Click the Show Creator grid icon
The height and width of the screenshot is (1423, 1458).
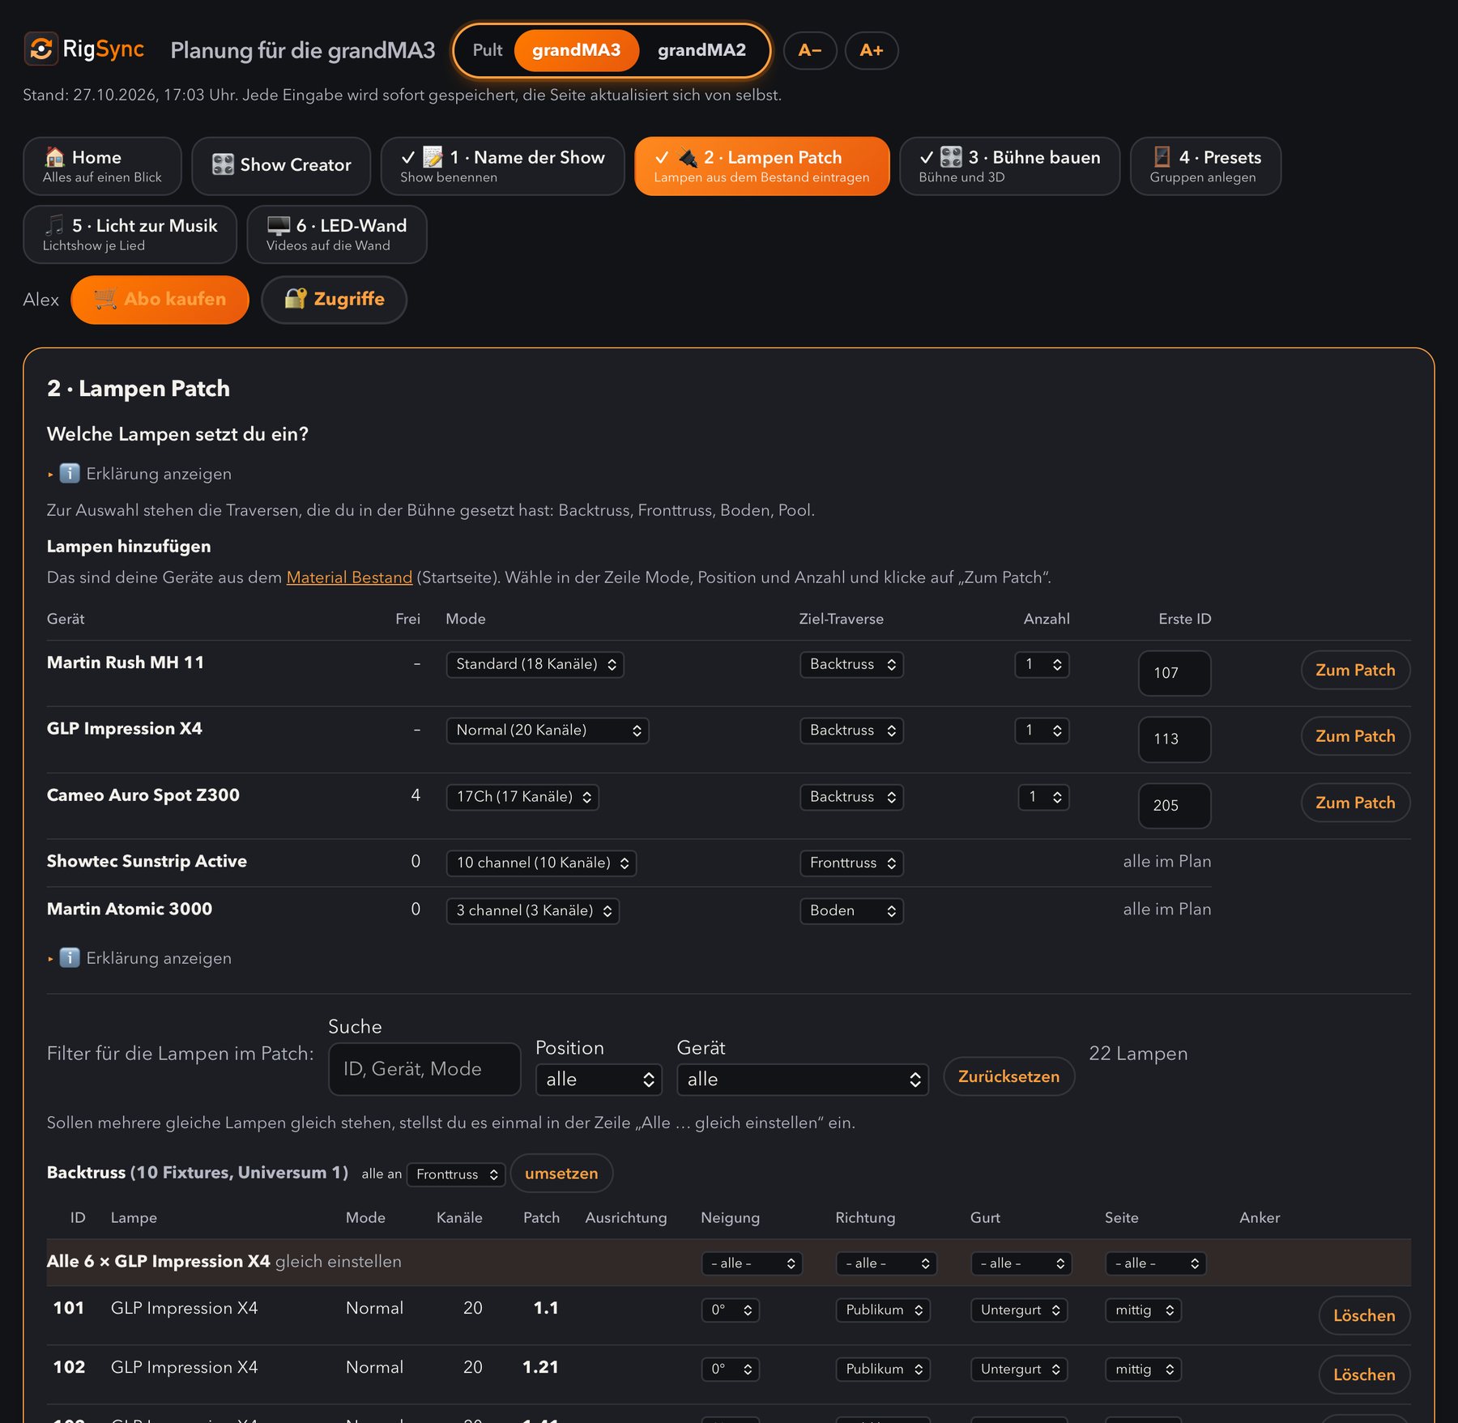pyautogui.click(x=223, y=164)
